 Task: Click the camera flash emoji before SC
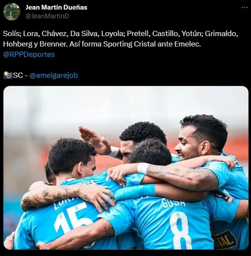[x=8, y=75]
